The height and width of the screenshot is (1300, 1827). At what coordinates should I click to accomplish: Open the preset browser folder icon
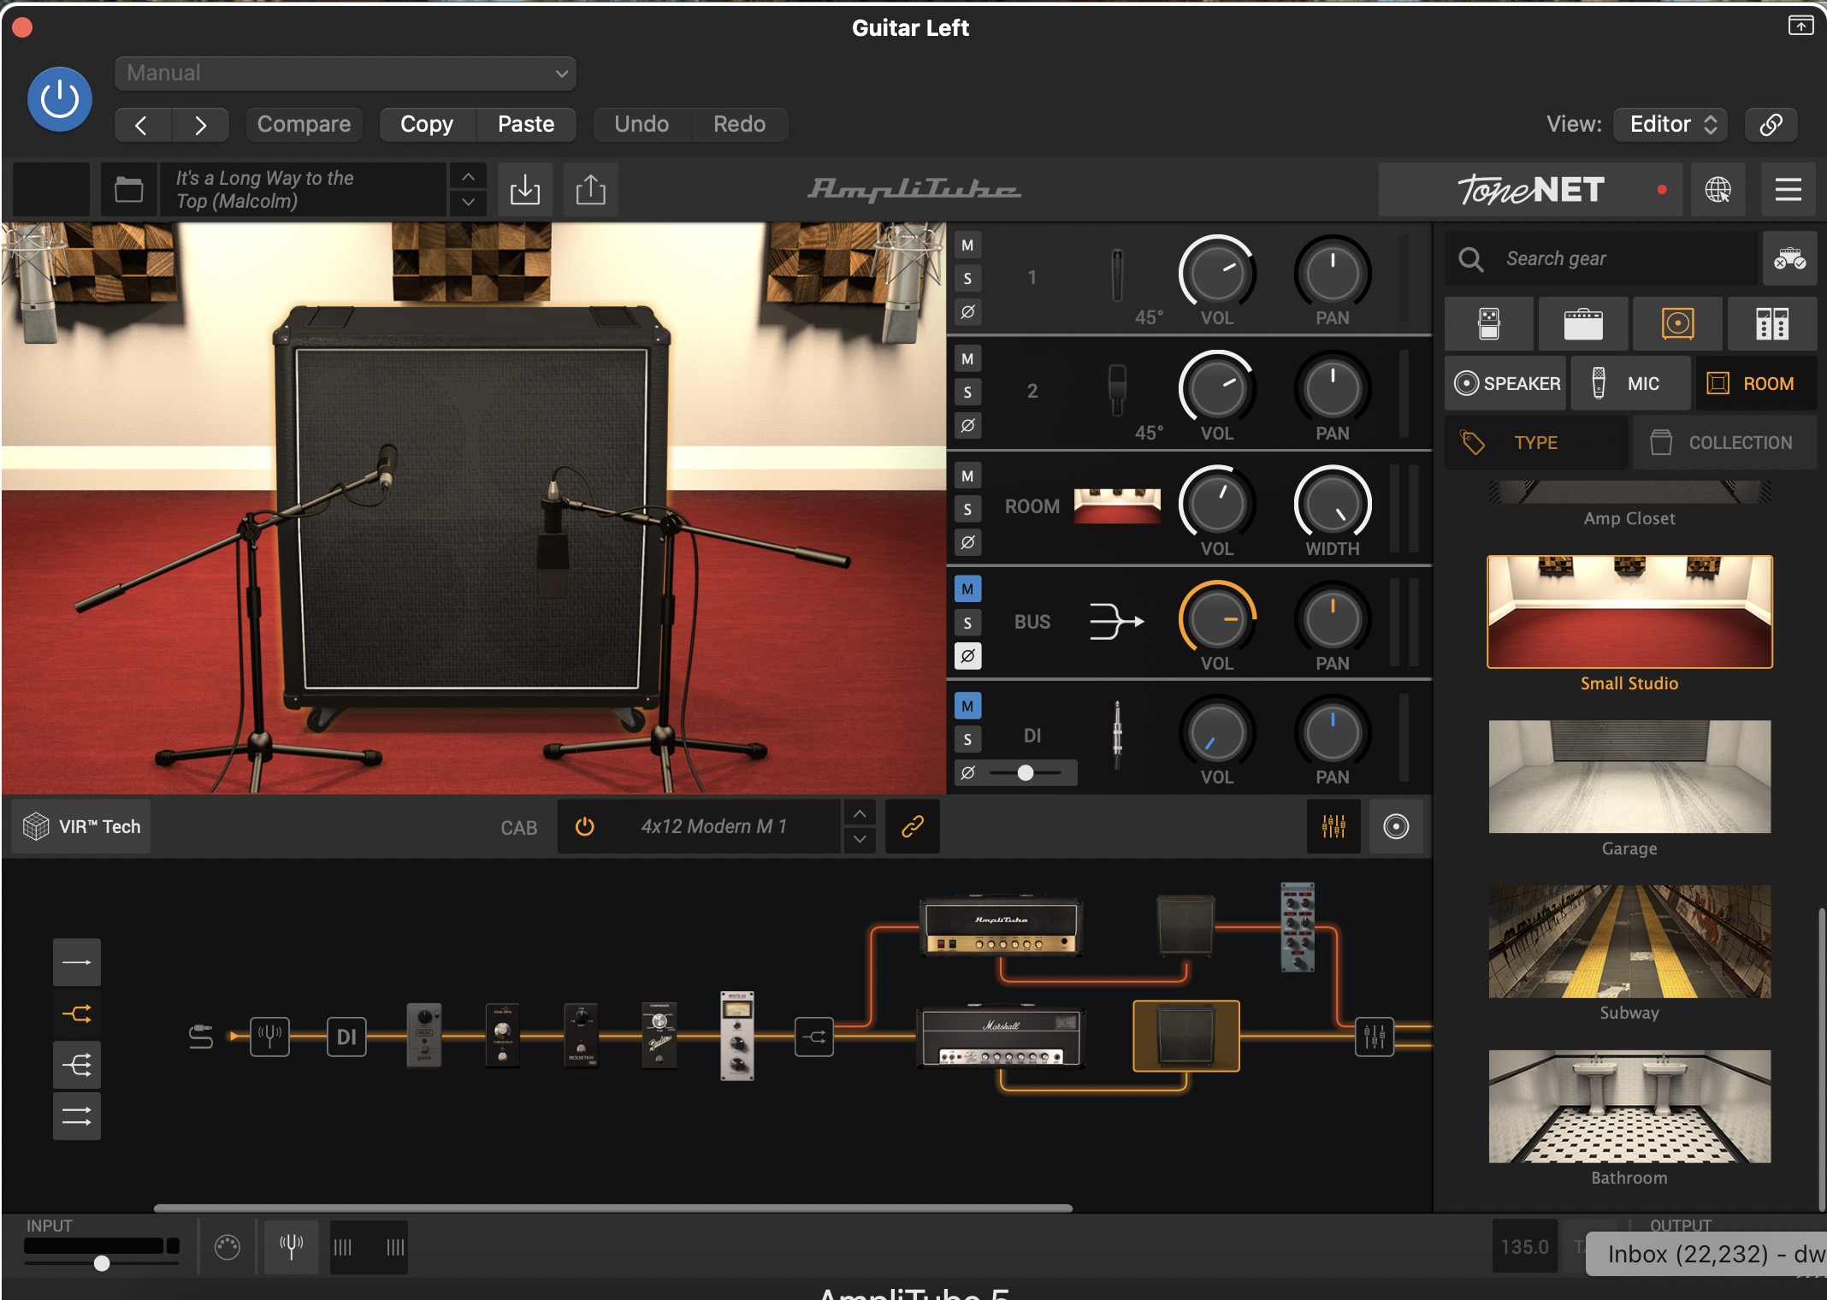129,189
